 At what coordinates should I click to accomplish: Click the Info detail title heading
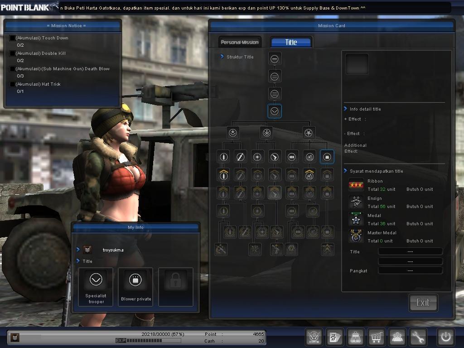(x=365, y=109)
